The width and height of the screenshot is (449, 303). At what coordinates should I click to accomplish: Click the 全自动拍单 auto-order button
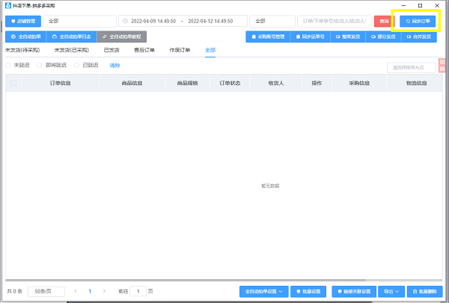[25, 37]
